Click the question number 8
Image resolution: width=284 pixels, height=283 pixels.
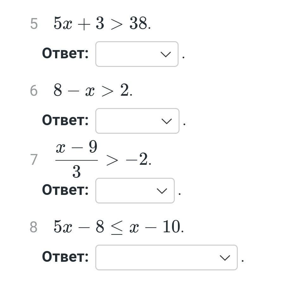coord(34,228)
